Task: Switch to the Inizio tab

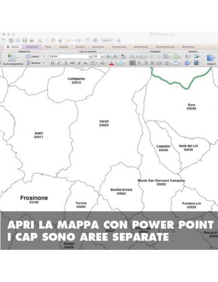Action: pyautogui.click(x=13, y=47)
